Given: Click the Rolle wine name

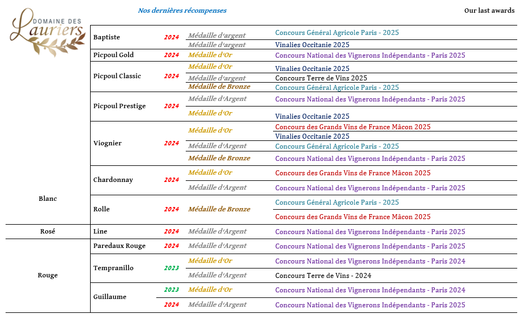Looking at the screenshot, I should click(102, 209).
